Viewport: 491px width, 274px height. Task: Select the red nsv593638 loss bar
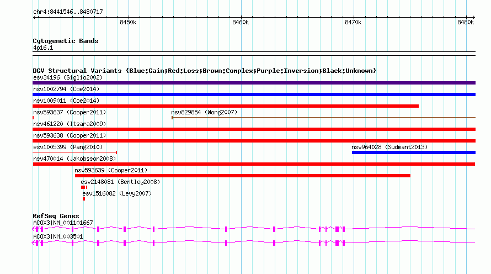254,141
